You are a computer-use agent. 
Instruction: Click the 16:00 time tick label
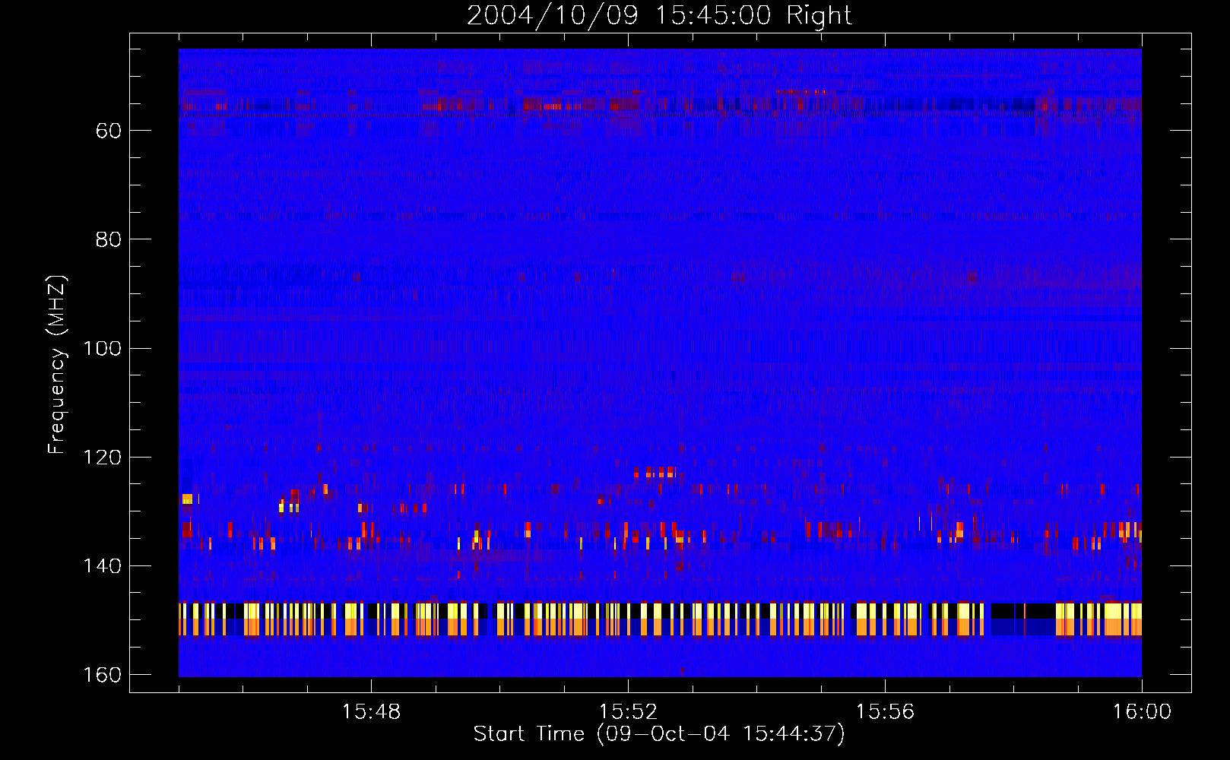pyautogui.click(x=1142, y=712)
